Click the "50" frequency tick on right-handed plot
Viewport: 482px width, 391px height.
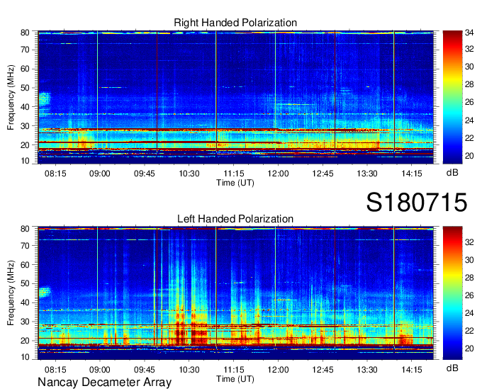coord(25,88)
